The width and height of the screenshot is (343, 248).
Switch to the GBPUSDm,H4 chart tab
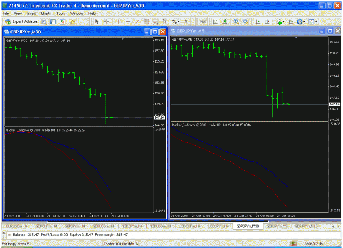[x=103, y=226]
